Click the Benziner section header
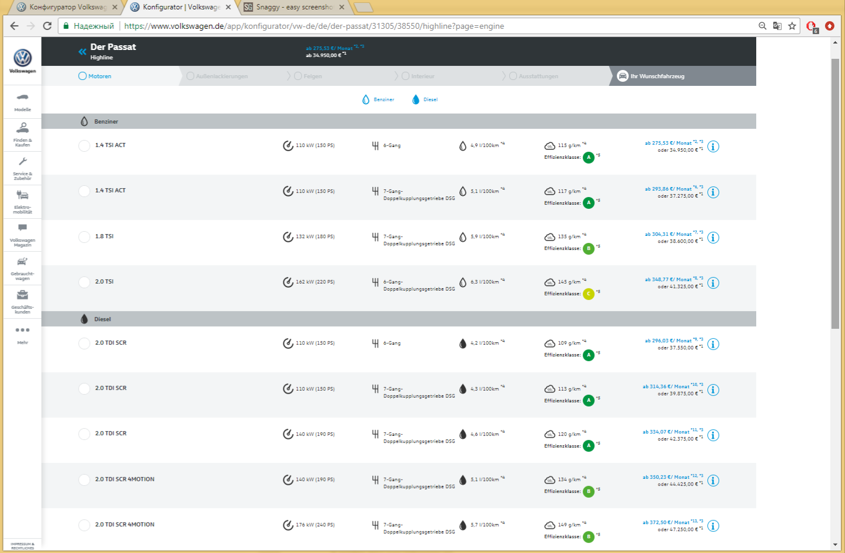 point(399,121)
